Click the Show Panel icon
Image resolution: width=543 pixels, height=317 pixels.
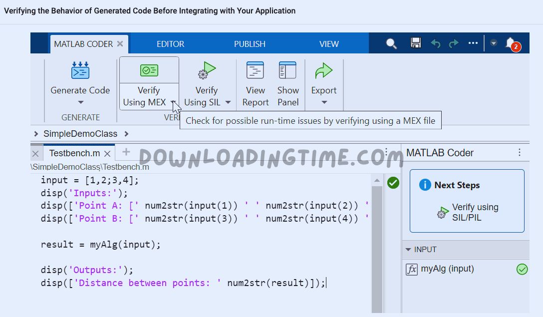pos(288,71)
